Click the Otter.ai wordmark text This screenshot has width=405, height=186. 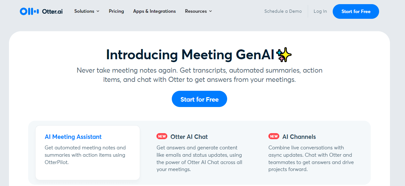click(52, 11)
